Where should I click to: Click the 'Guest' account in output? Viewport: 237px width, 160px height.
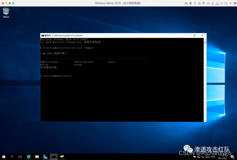(112, 62)
